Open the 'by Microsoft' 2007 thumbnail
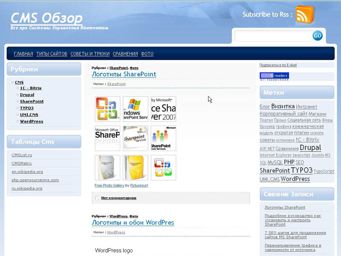The height and width of the screenshot is (256, 341). coord(164,109)
